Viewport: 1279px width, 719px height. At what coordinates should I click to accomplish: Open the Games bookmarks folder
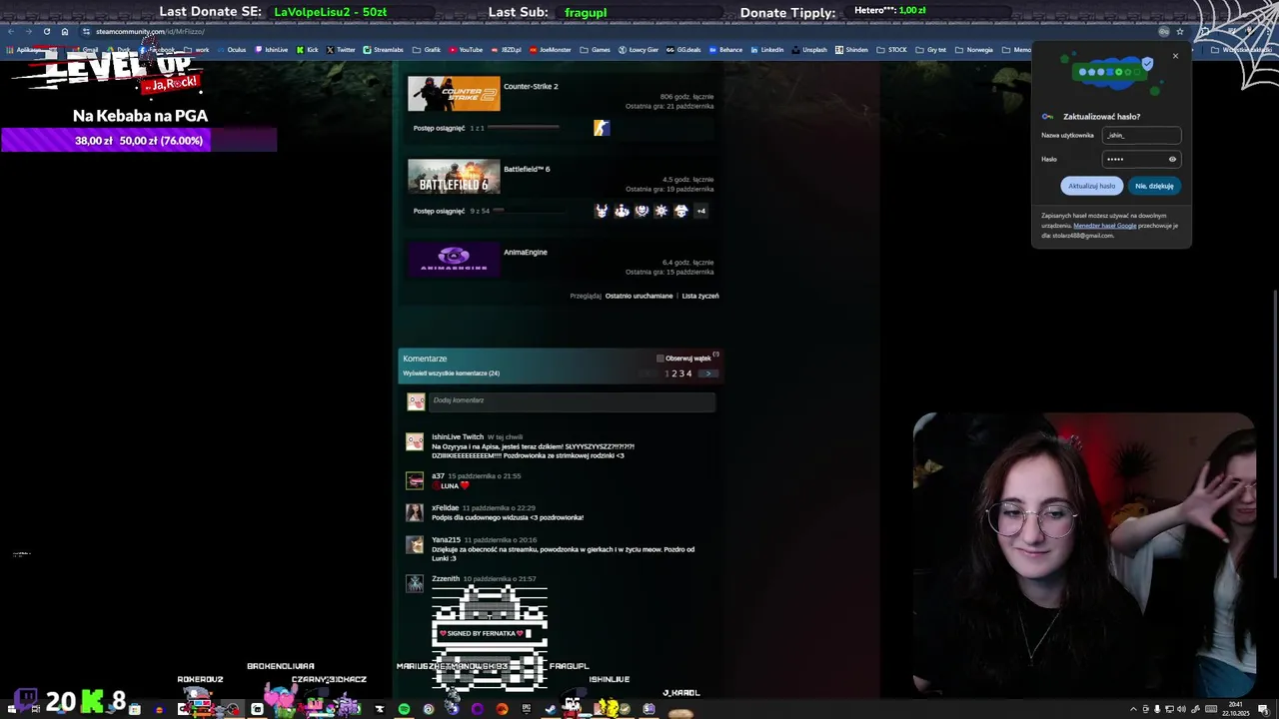[596, 50]
